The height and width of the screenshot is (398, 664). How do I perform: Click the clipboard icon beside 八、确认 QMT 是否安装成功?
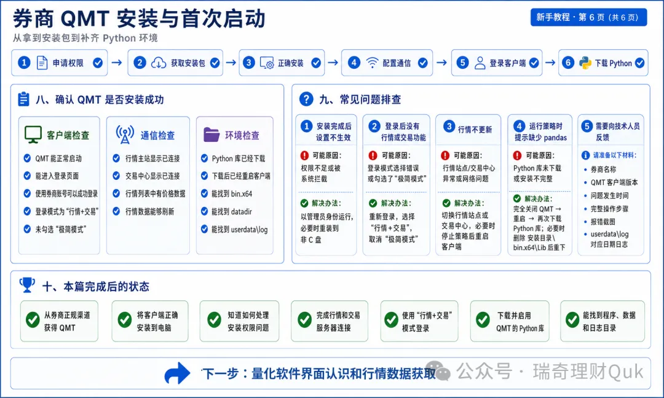24,99
